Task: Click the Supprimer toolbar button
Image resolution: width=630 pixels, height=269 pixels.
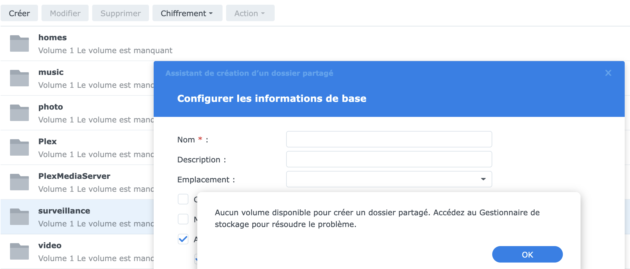Action: [120, 13]
